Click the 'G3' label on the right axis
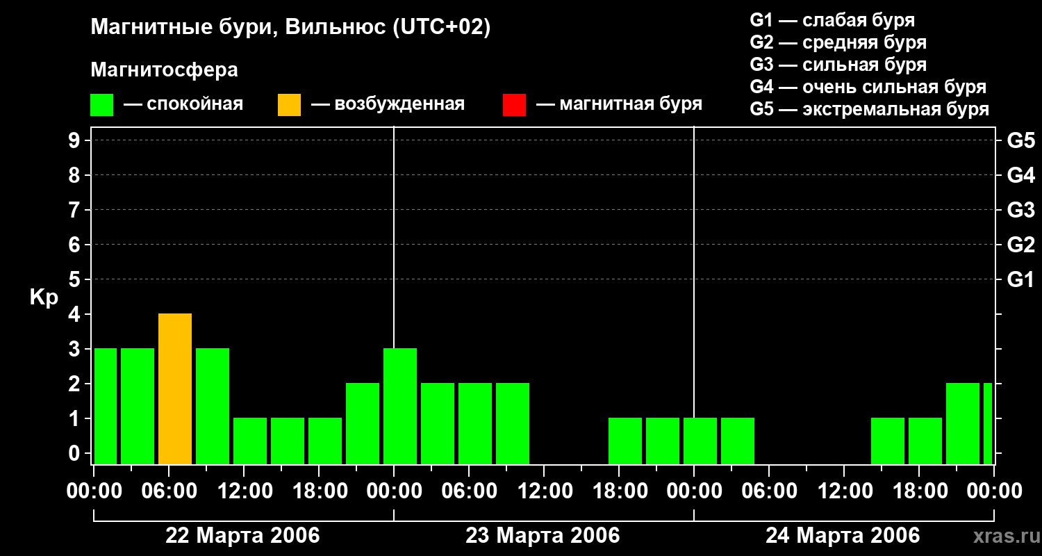The image size is (1042, 556). [x=1021, y=210]
